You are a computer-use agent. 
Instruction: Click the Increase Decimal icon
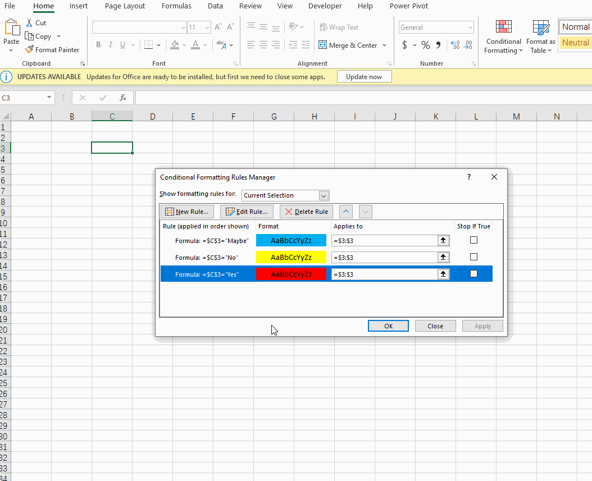(455, 44)
